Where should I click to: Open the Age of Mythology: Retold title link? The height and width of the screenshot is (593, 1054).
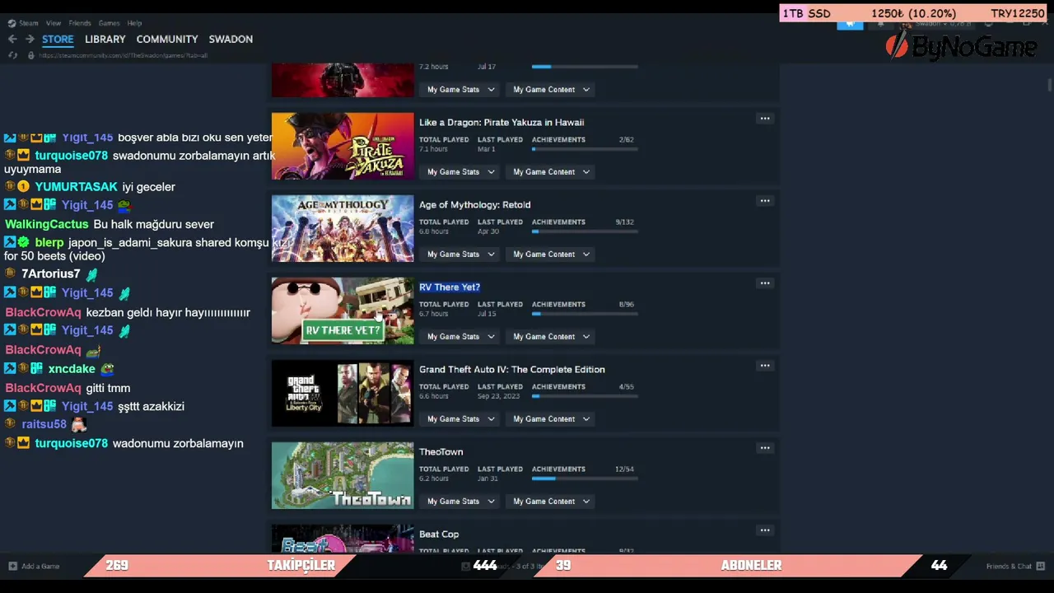[x=475, y=205]
